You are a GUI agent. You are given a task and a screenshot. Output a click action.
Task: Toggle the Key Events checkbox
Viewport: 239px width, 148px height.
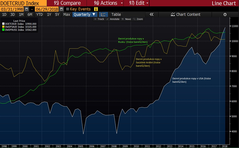pos(68,9)
